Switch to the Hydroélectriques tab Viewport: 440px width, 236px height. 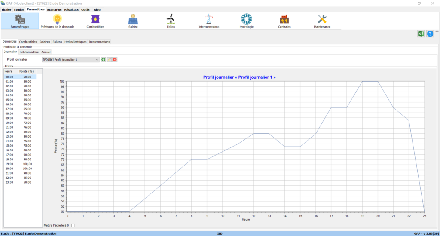click(x=75, y=42)
